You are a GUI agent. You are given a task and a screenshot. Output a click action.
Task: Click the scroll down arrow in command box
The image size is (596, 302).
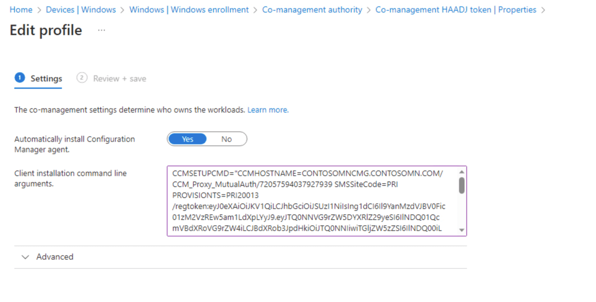pos(461,230)
